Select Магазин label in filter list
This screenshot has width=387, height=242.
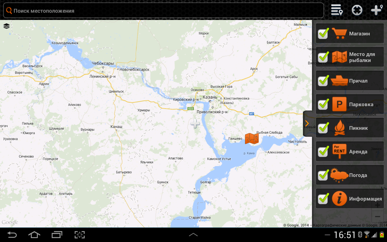click(x=359, y=34)
